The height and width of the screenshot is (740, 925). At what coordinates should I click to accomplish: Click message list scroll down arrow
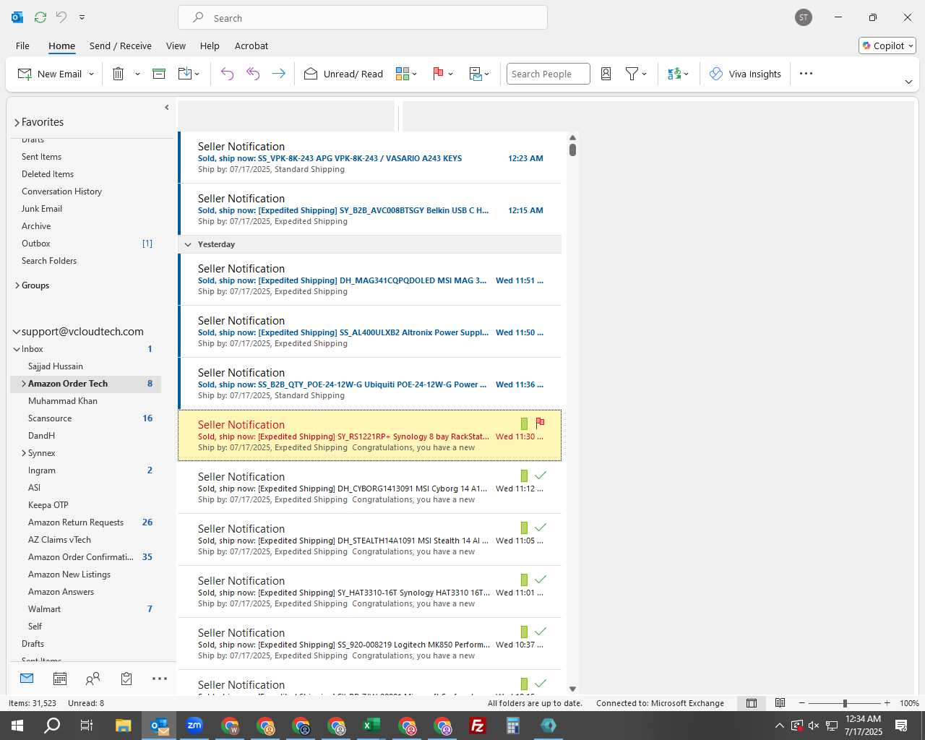572,689
